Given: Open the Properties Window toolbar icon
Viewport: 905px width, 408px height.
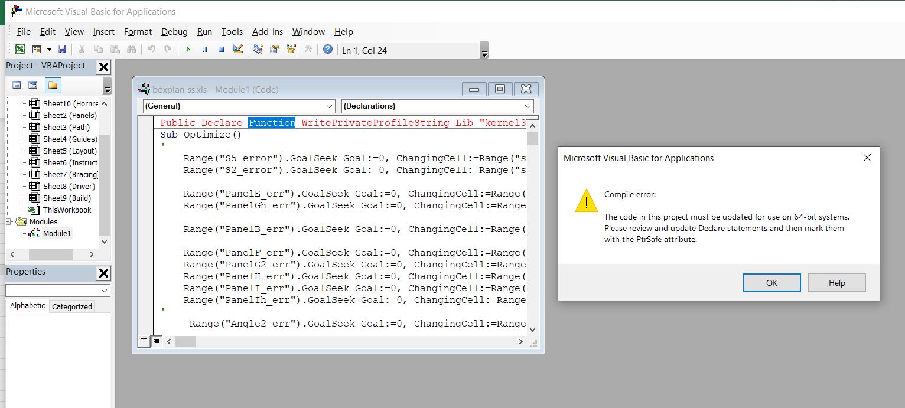Looking at the screenshot, I should [x=275, y=50].
